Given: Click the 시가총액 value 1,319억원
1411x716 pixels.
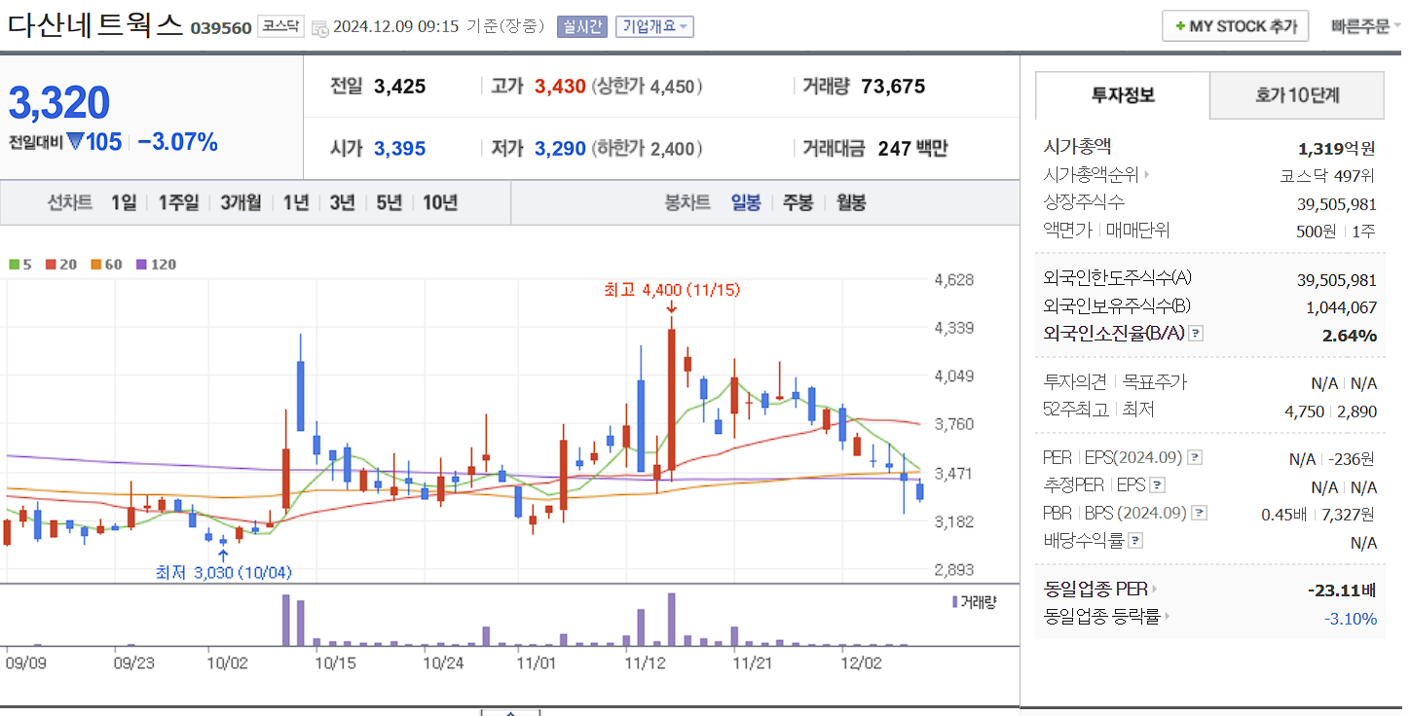Looking at the screenshot, I should point(1337,148).
